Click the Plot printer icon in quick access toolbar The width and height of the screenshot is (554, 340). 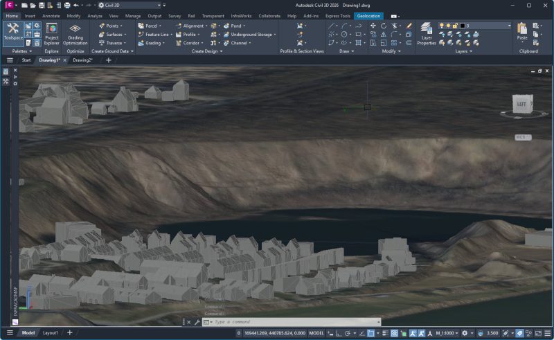coord(67,5)
